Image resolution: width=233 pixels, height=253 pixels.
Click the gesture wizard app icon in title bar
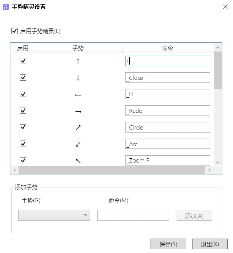[x=6, y=7]
